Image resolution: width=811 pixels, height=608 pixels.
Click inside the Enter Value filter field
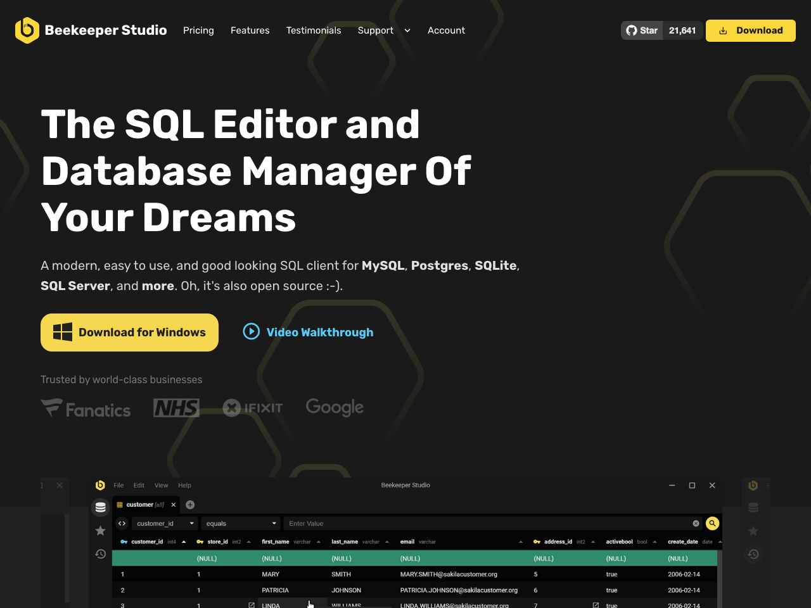point(380,523)
